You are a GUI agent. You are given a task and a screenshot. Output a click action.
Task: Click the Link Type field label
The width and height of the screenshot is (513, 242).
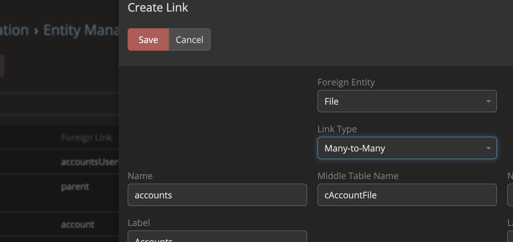337,129
